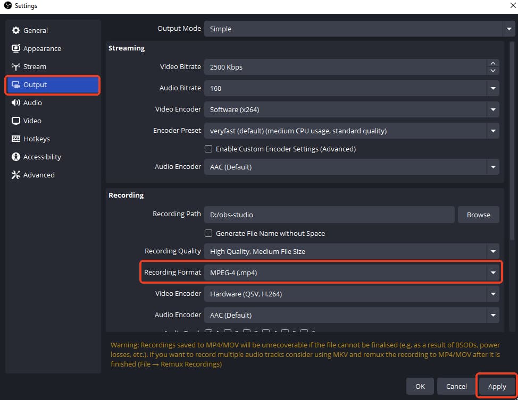Click the OBS logo in title bar
The height and width of the screenshot is (400, 518).
pos(7,6)
